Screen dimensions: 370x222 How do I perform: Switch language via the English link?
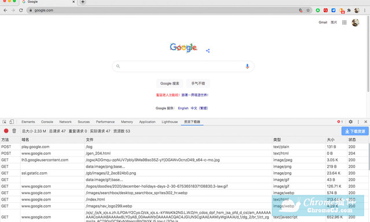click(x=183, y=108)
